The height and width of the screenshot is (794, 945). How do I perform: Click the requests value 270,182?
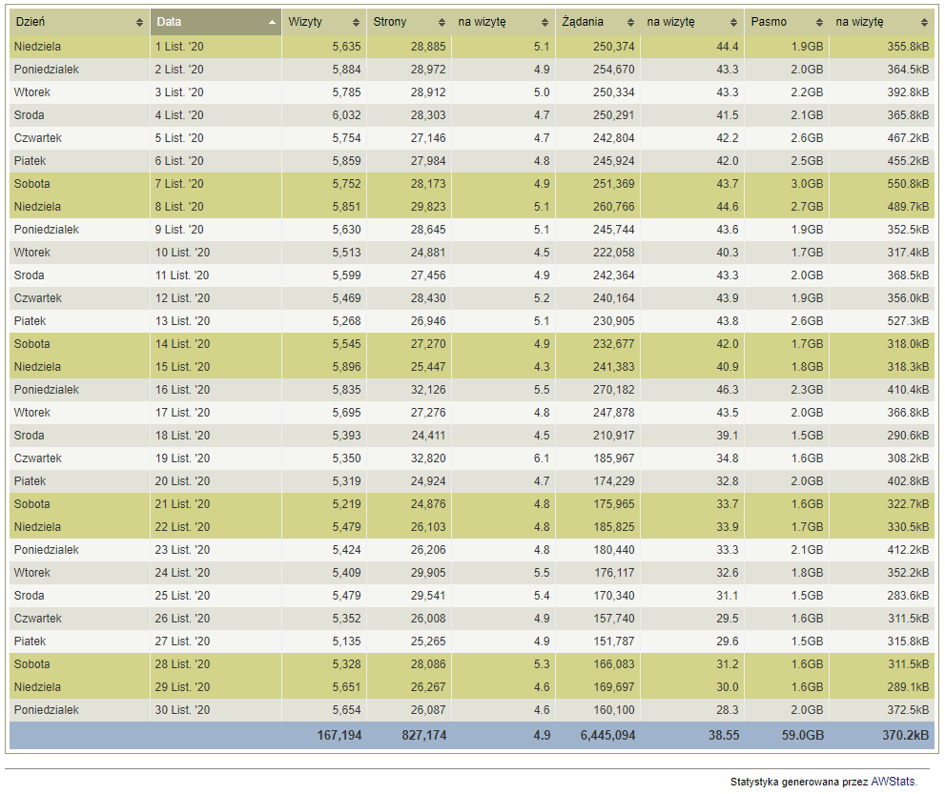613,390
